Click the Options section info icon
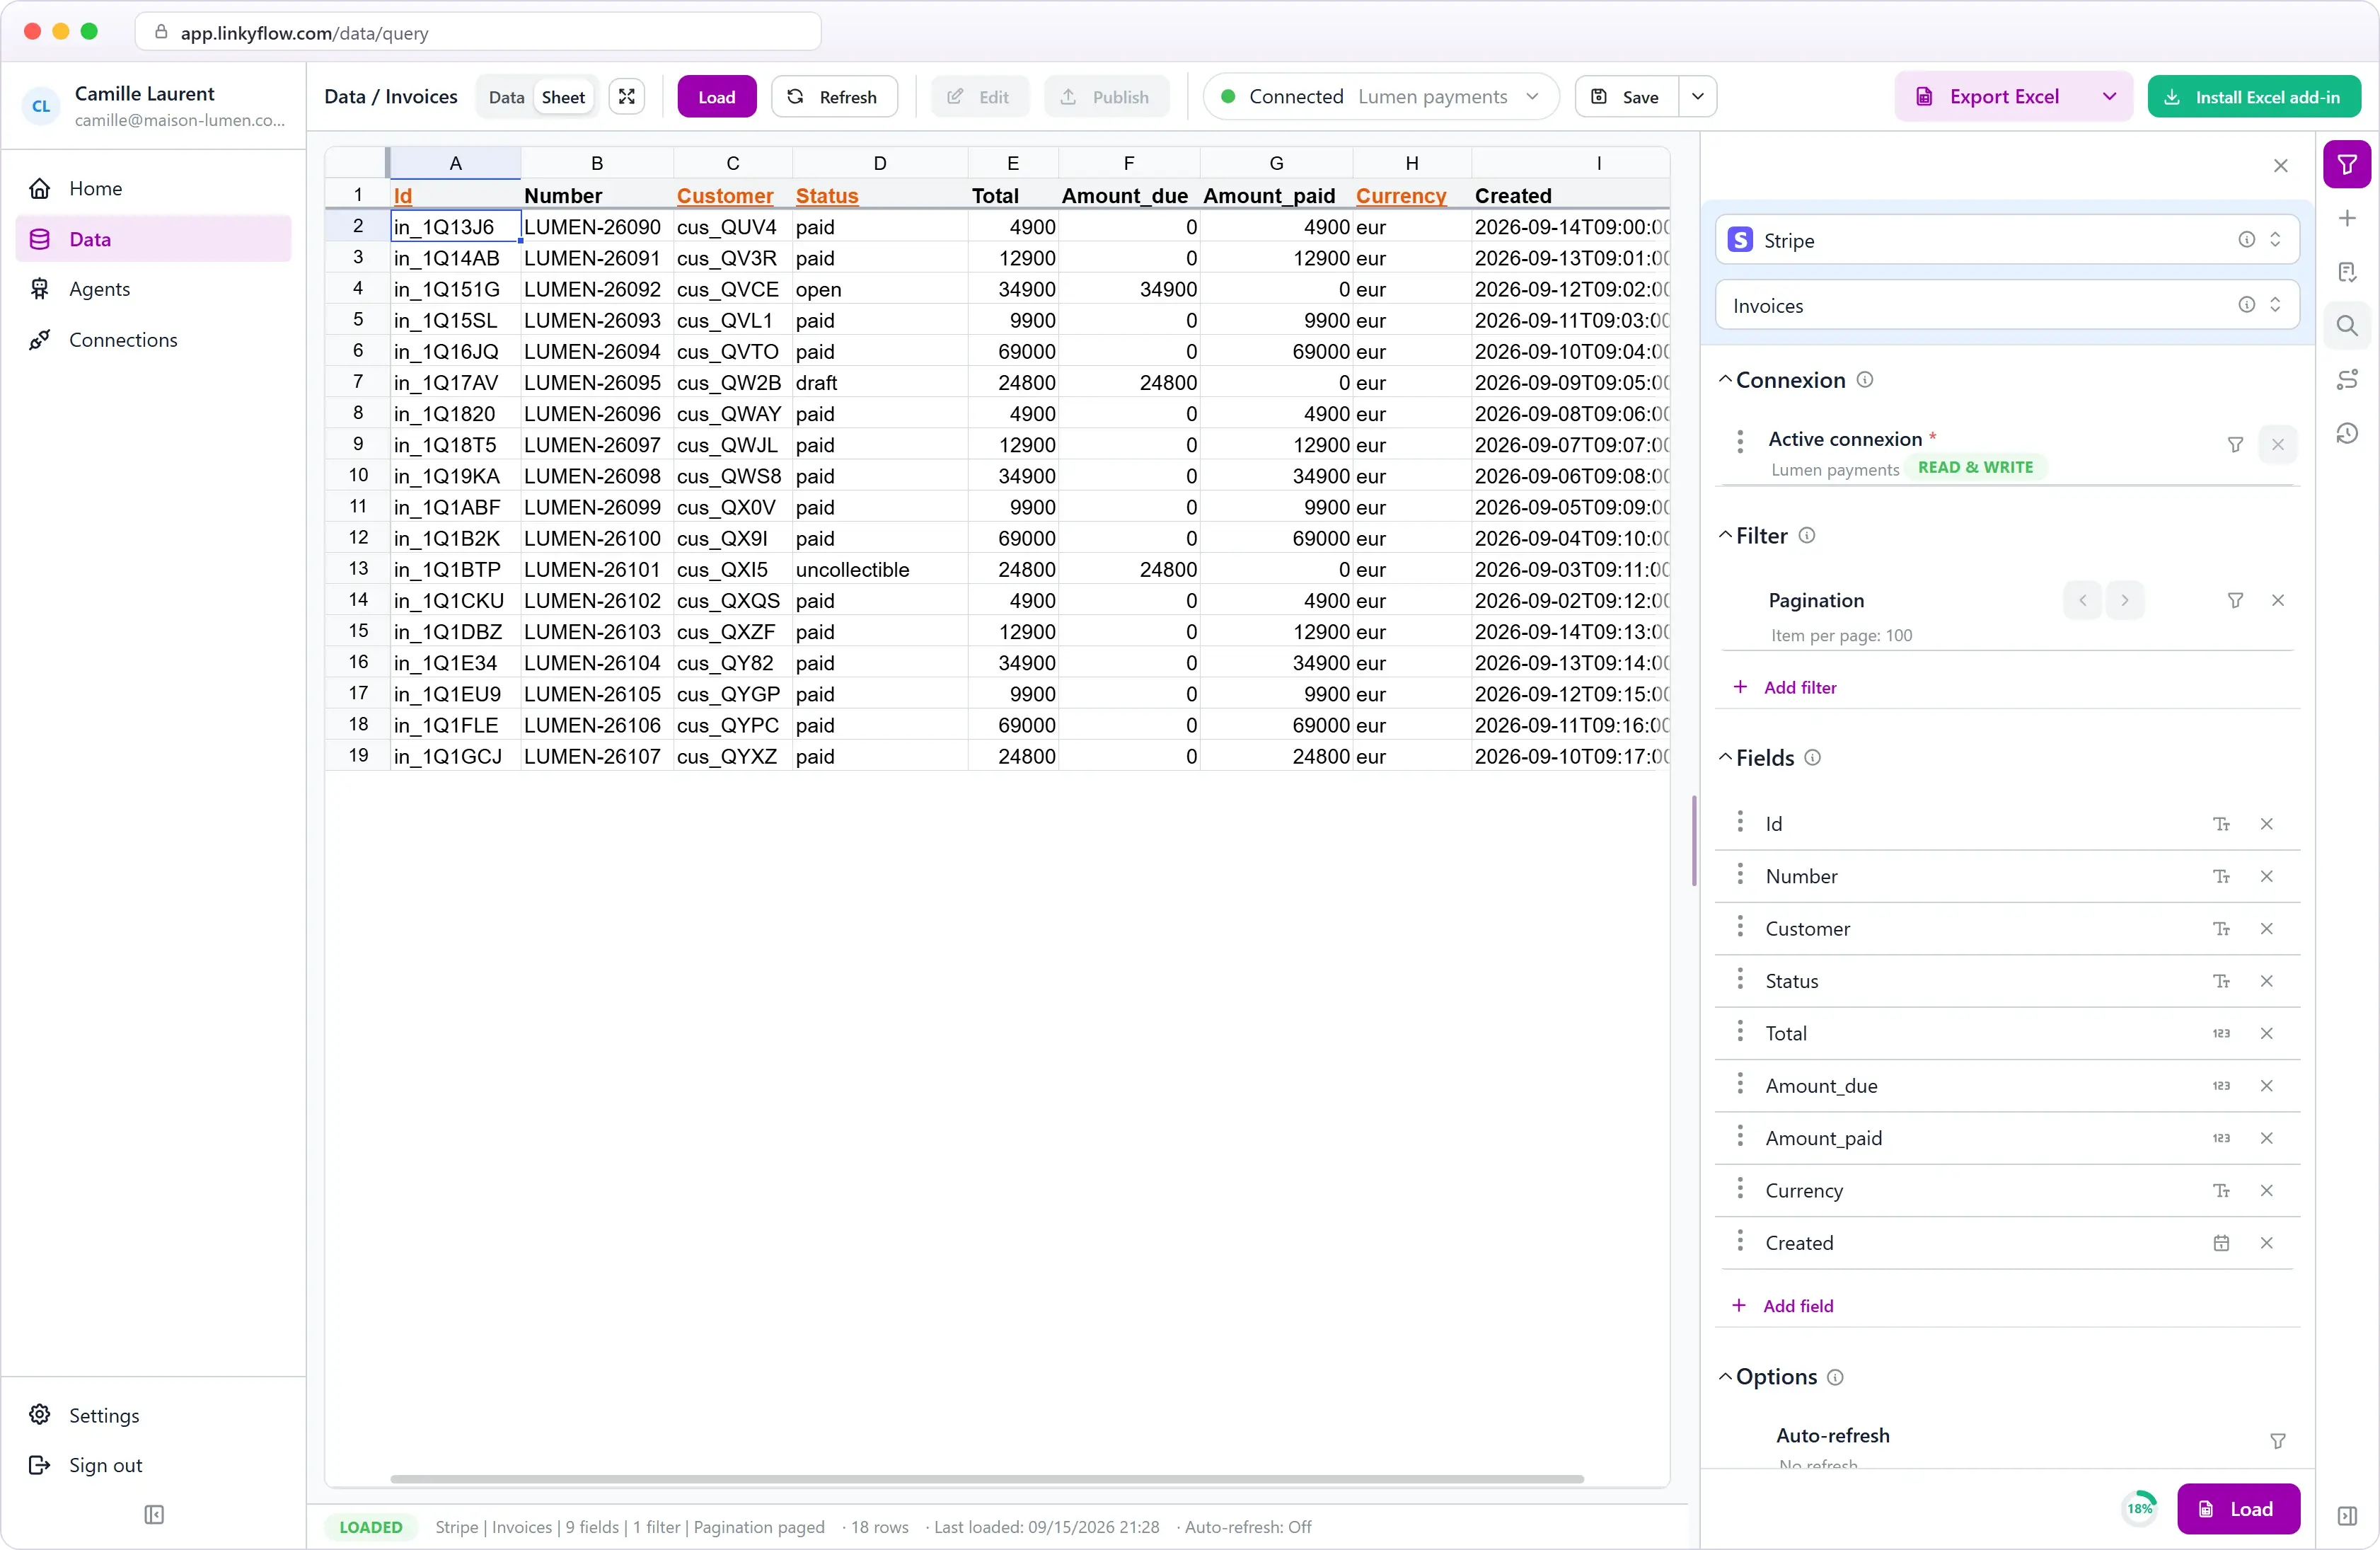The width and height of the screenshot is (2380, 1550). click(x=1835, y=1378)
